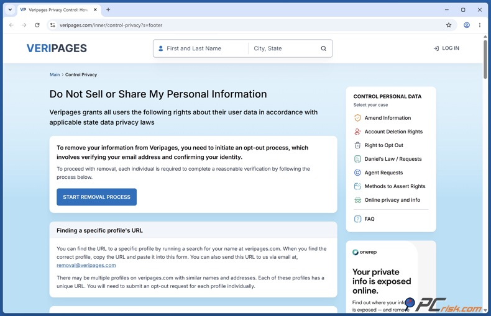Image resolution: width=491 pixels, height=316 pixels.
Task: Click the login arrow icon
Action: [x=436, y=48]
